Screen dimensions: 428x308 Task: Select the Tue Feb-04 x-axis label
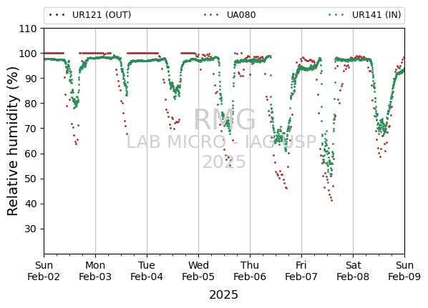coord(147,271)
